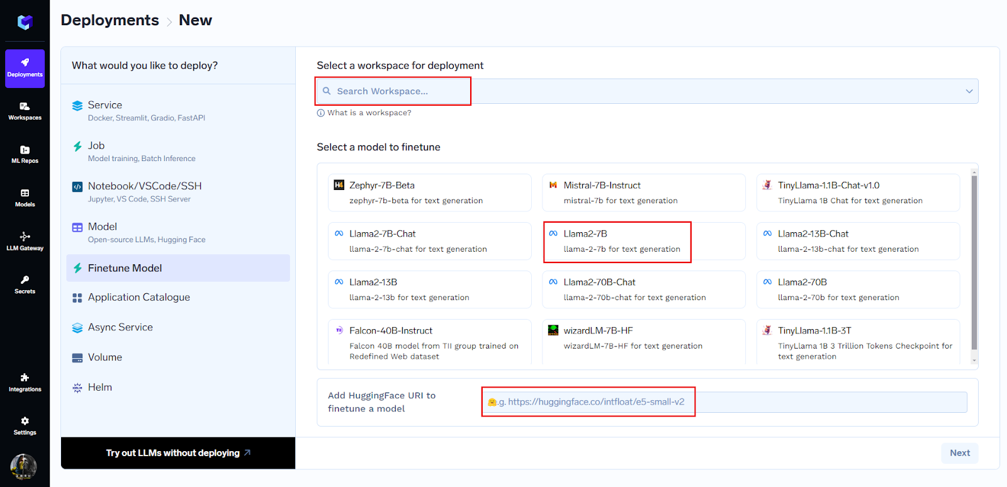Choose the TinyLlama-1.1B-3T model card
The height and width of the screenshot is (487, 1007).
click(858, 342)
